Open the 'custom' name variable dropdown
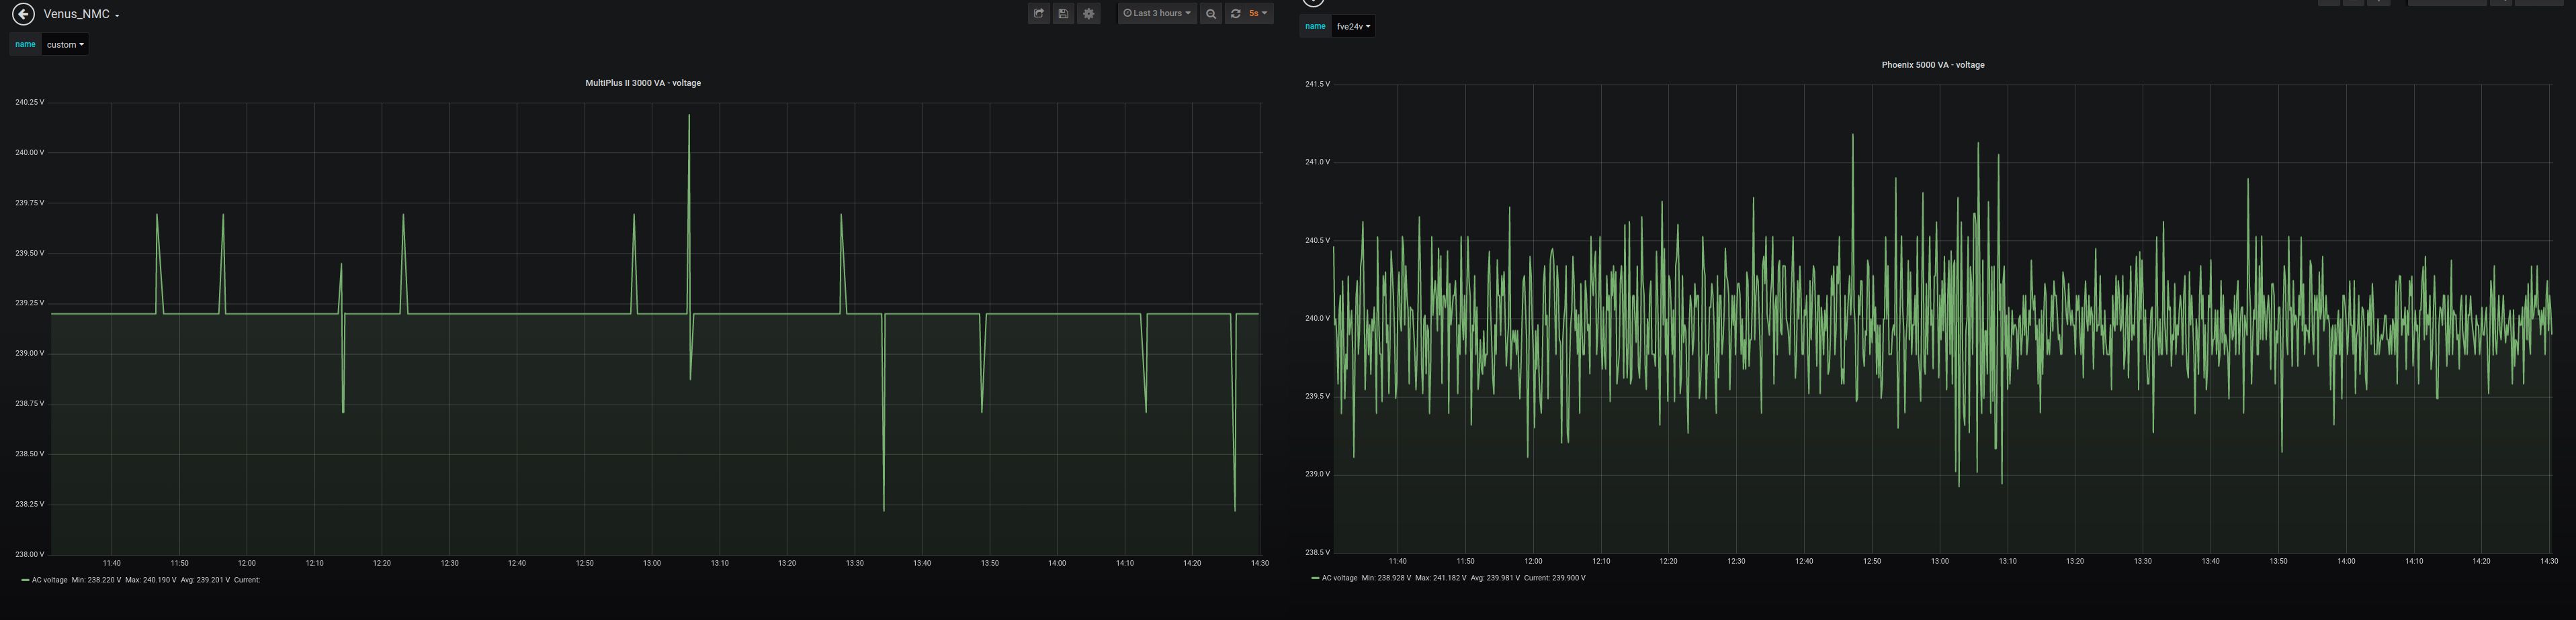Viewport: 2576px width, 620px height. pos(65,45)
